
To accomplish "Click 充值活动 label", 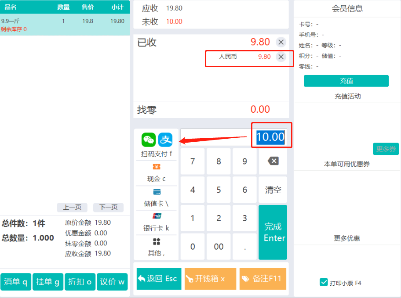I will [347, 96].
